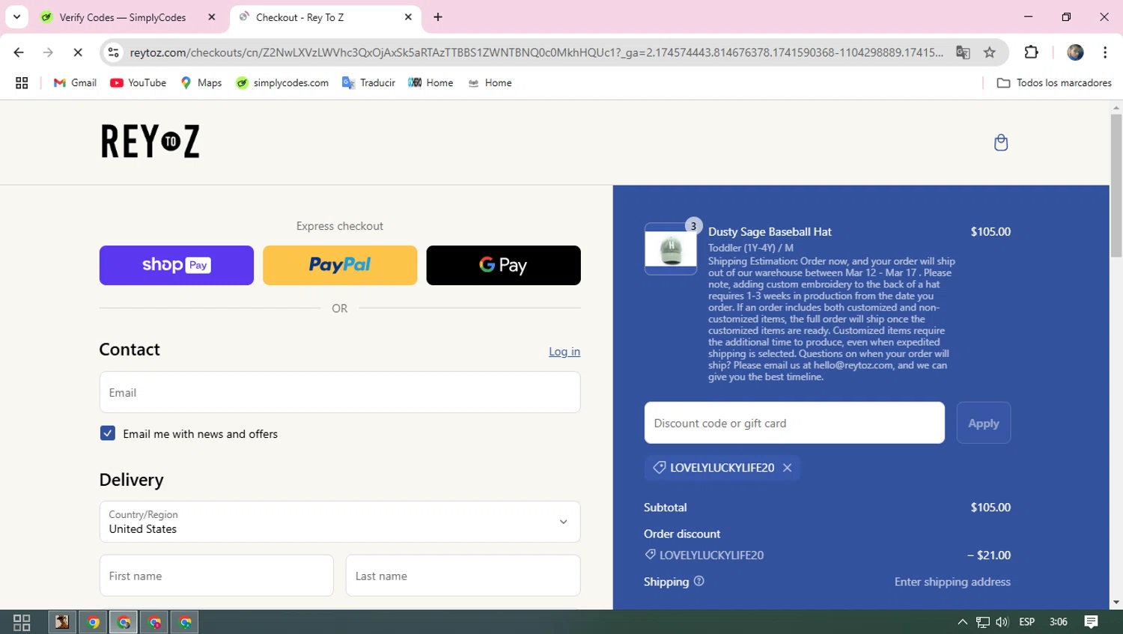Image resolution: width=1123 pixels, height=634 pixels.
Task: Open the apps grid in bookmarks bar
Action: [22, 83]
